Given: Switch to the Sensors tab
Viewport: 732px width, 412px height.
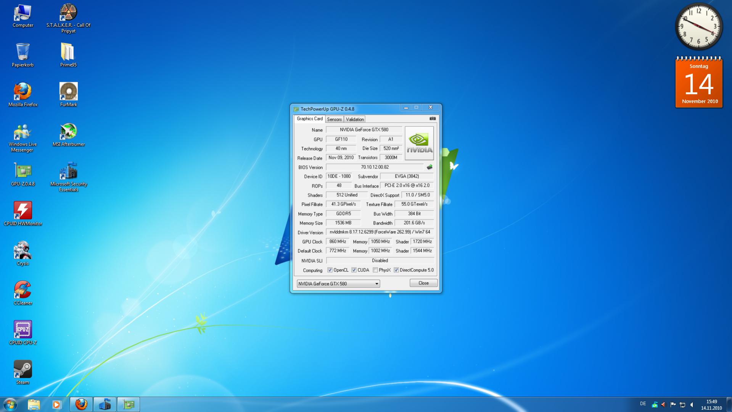Looking at the screenshot, I should (x=335, y=120).
